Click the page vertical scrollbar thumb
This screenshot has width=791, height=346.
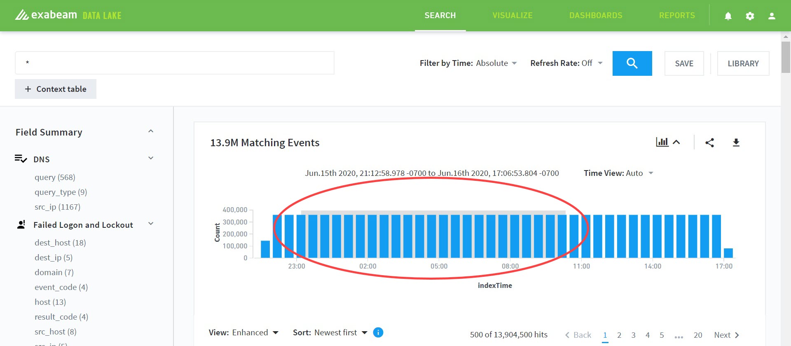click(x=786, y=57)
